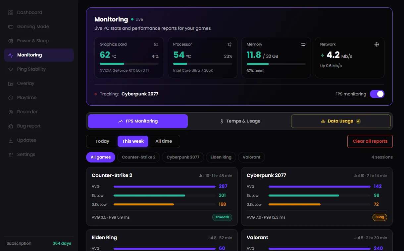Image resolution: width=404 pixels, height=251 pixels.
Task: Click the Ping Stability wifi icon
Action: coord(11,69)
